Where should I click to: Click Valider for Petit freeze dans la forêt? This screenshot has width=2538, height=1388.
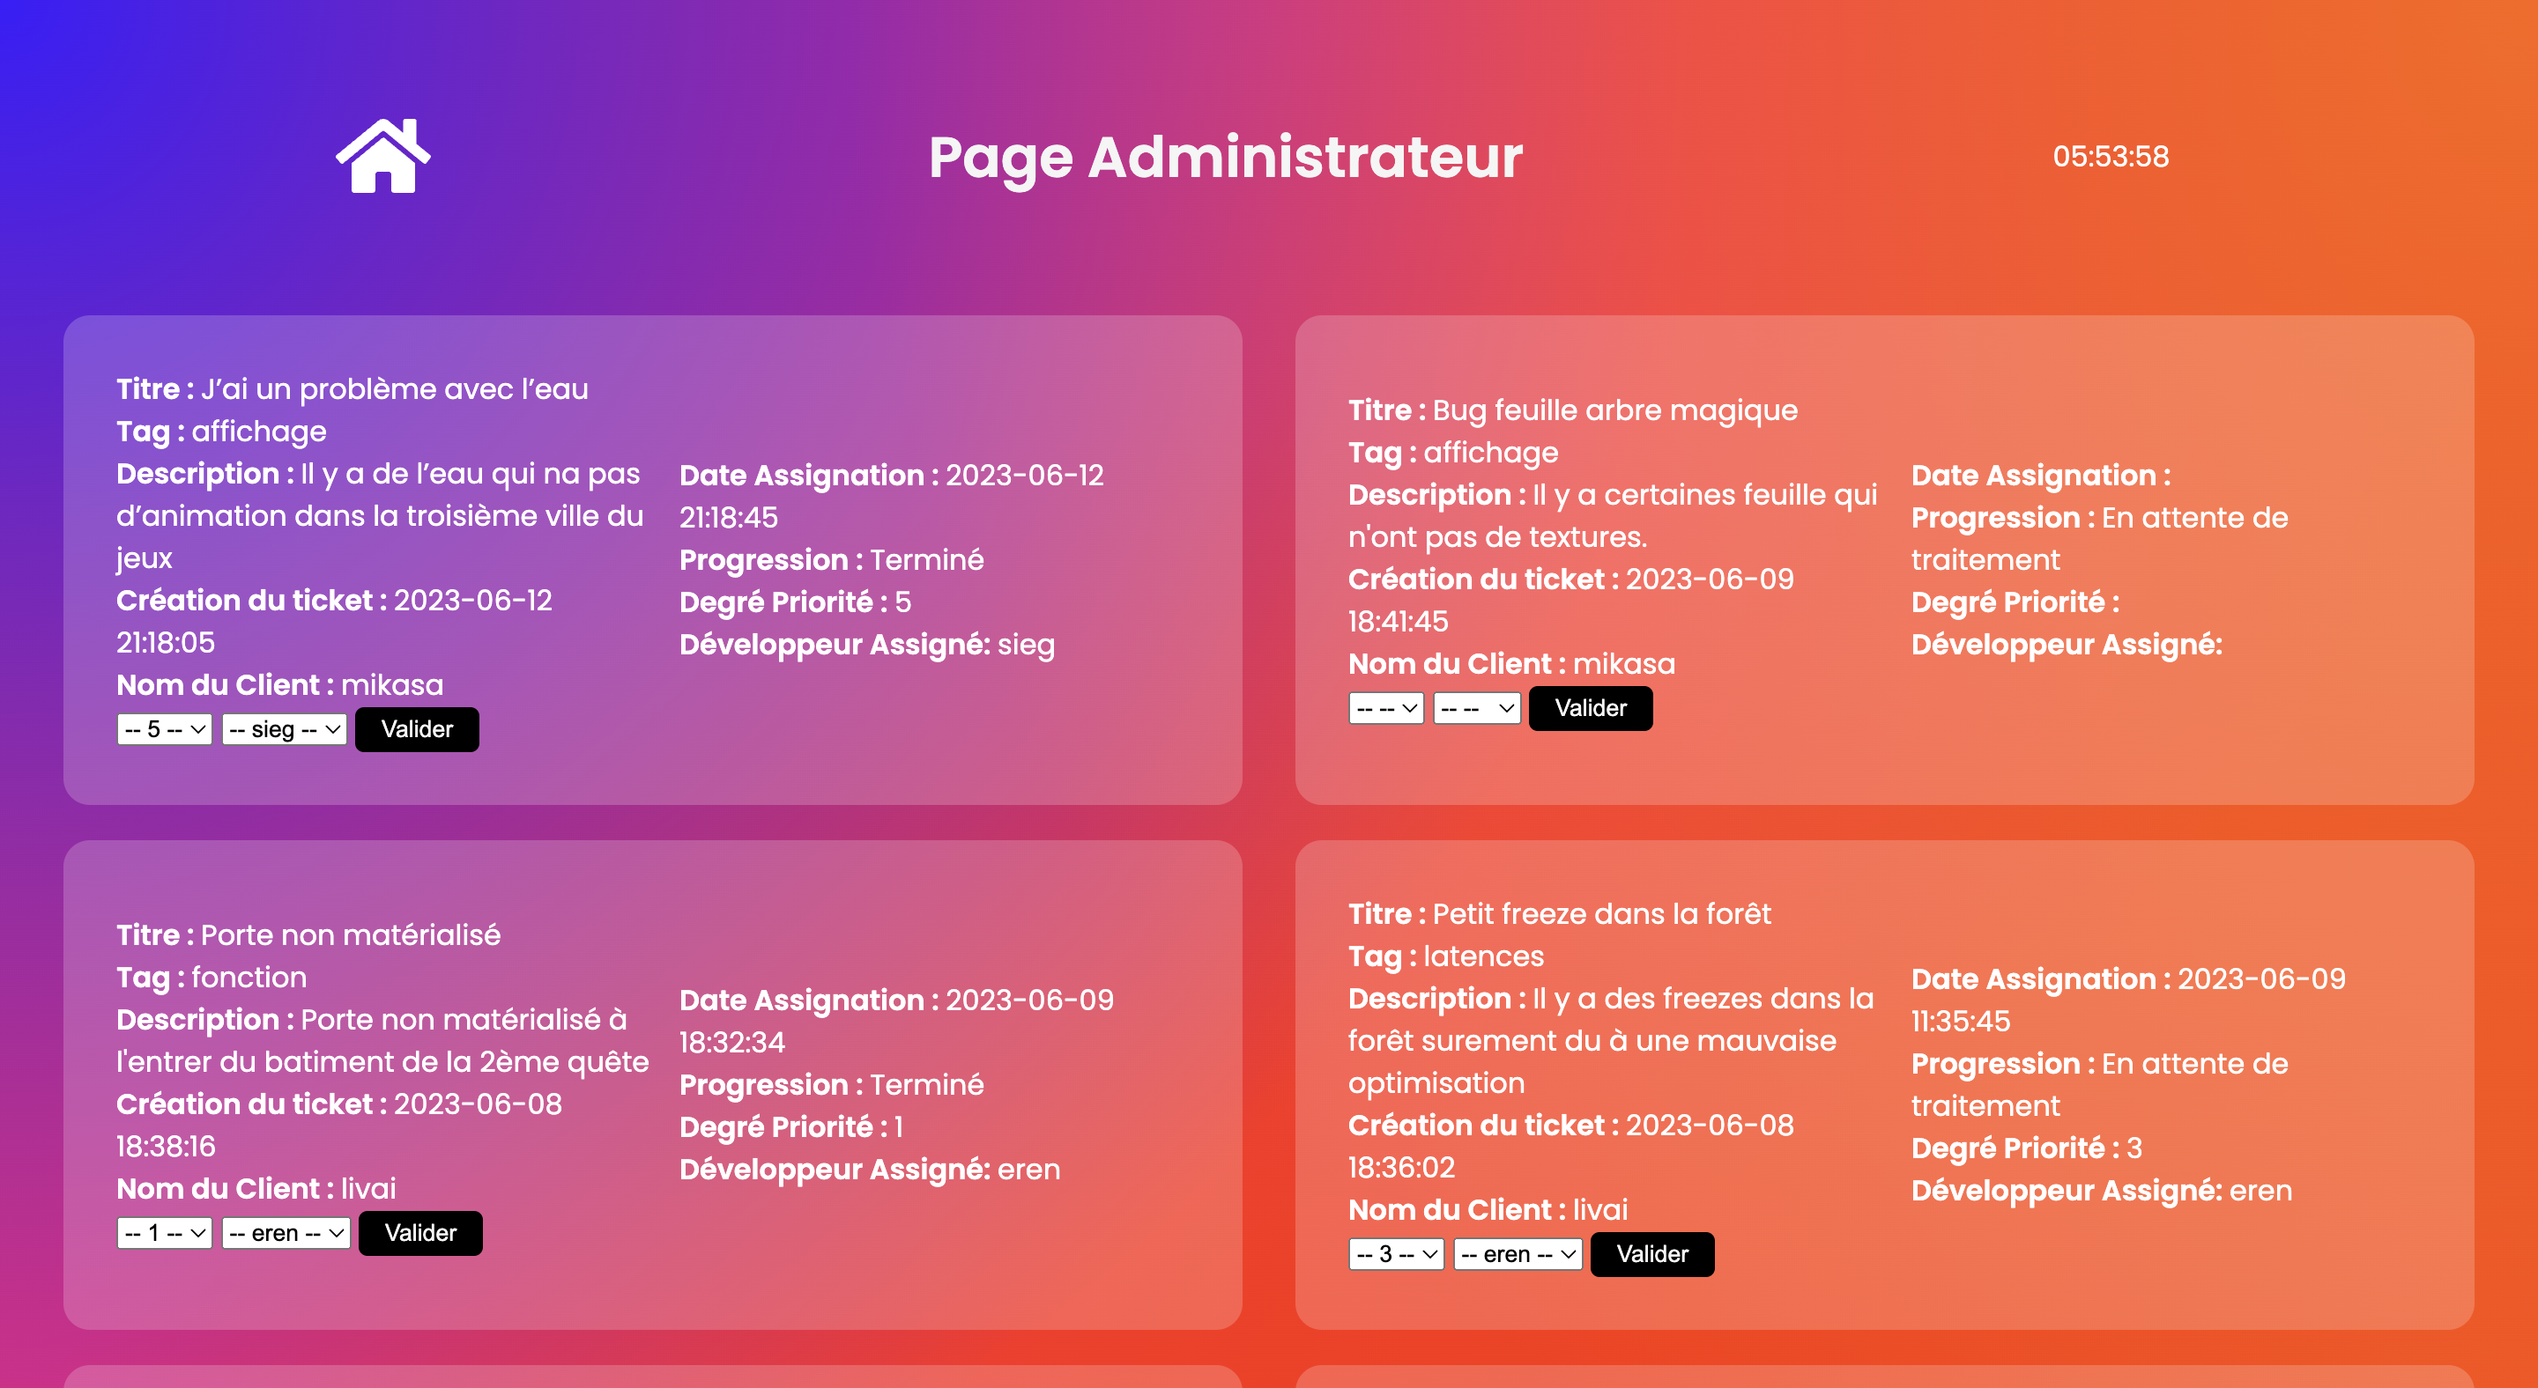1652,1254
